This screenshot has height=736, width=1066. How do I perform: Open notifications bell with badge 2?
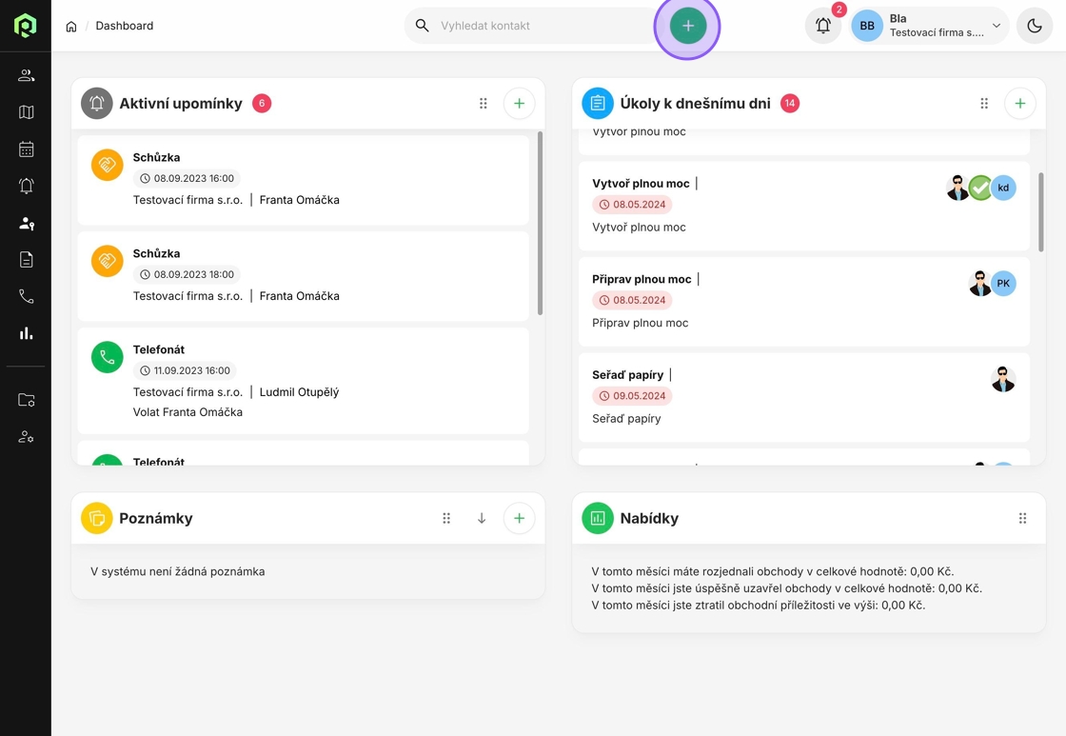click(x=822, y=26)
